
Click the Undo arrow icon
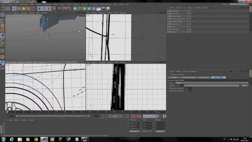tap(4, 8)
